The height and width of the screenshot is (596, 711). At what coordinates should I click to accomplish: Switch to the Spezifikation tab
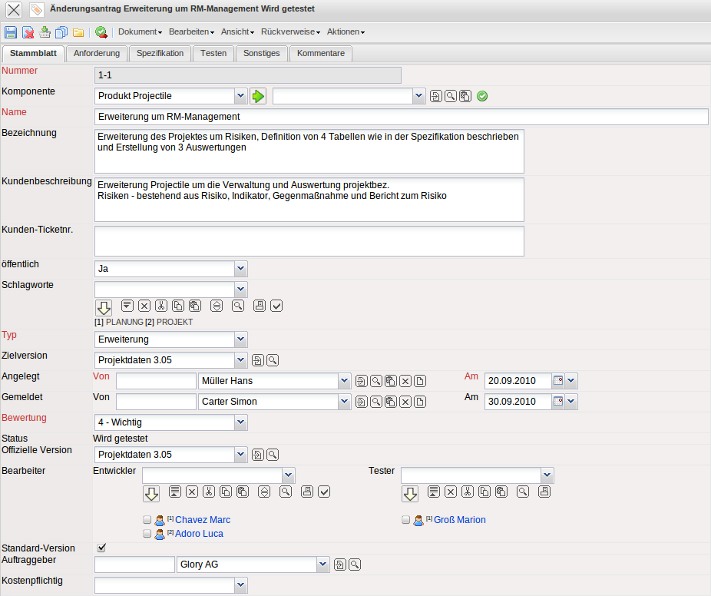[160, 53]
